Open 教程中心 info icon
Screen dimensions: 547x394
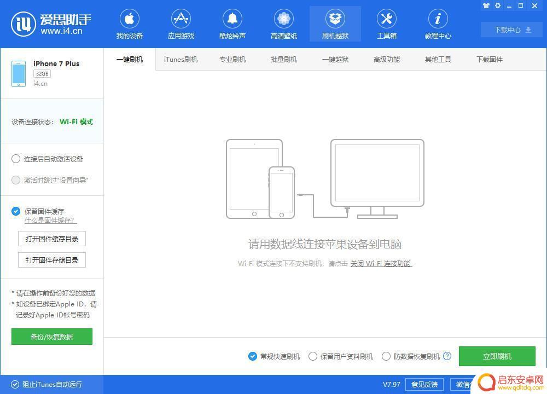coord(438,19)
